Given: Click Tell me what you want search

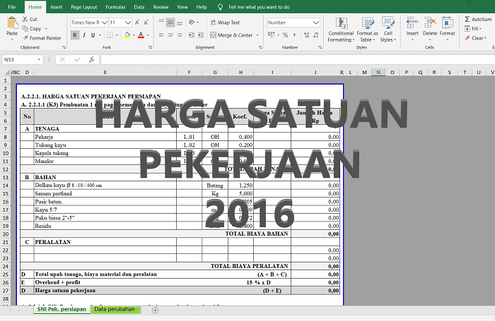Looking at the screenshot, I should tap(259, 7).
